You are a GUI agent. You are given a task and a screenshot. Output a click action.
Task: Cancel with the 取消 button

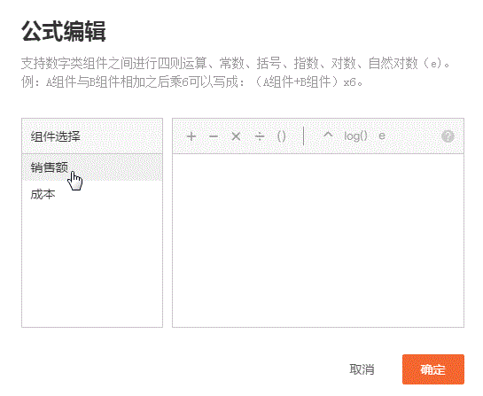[362, 369]
